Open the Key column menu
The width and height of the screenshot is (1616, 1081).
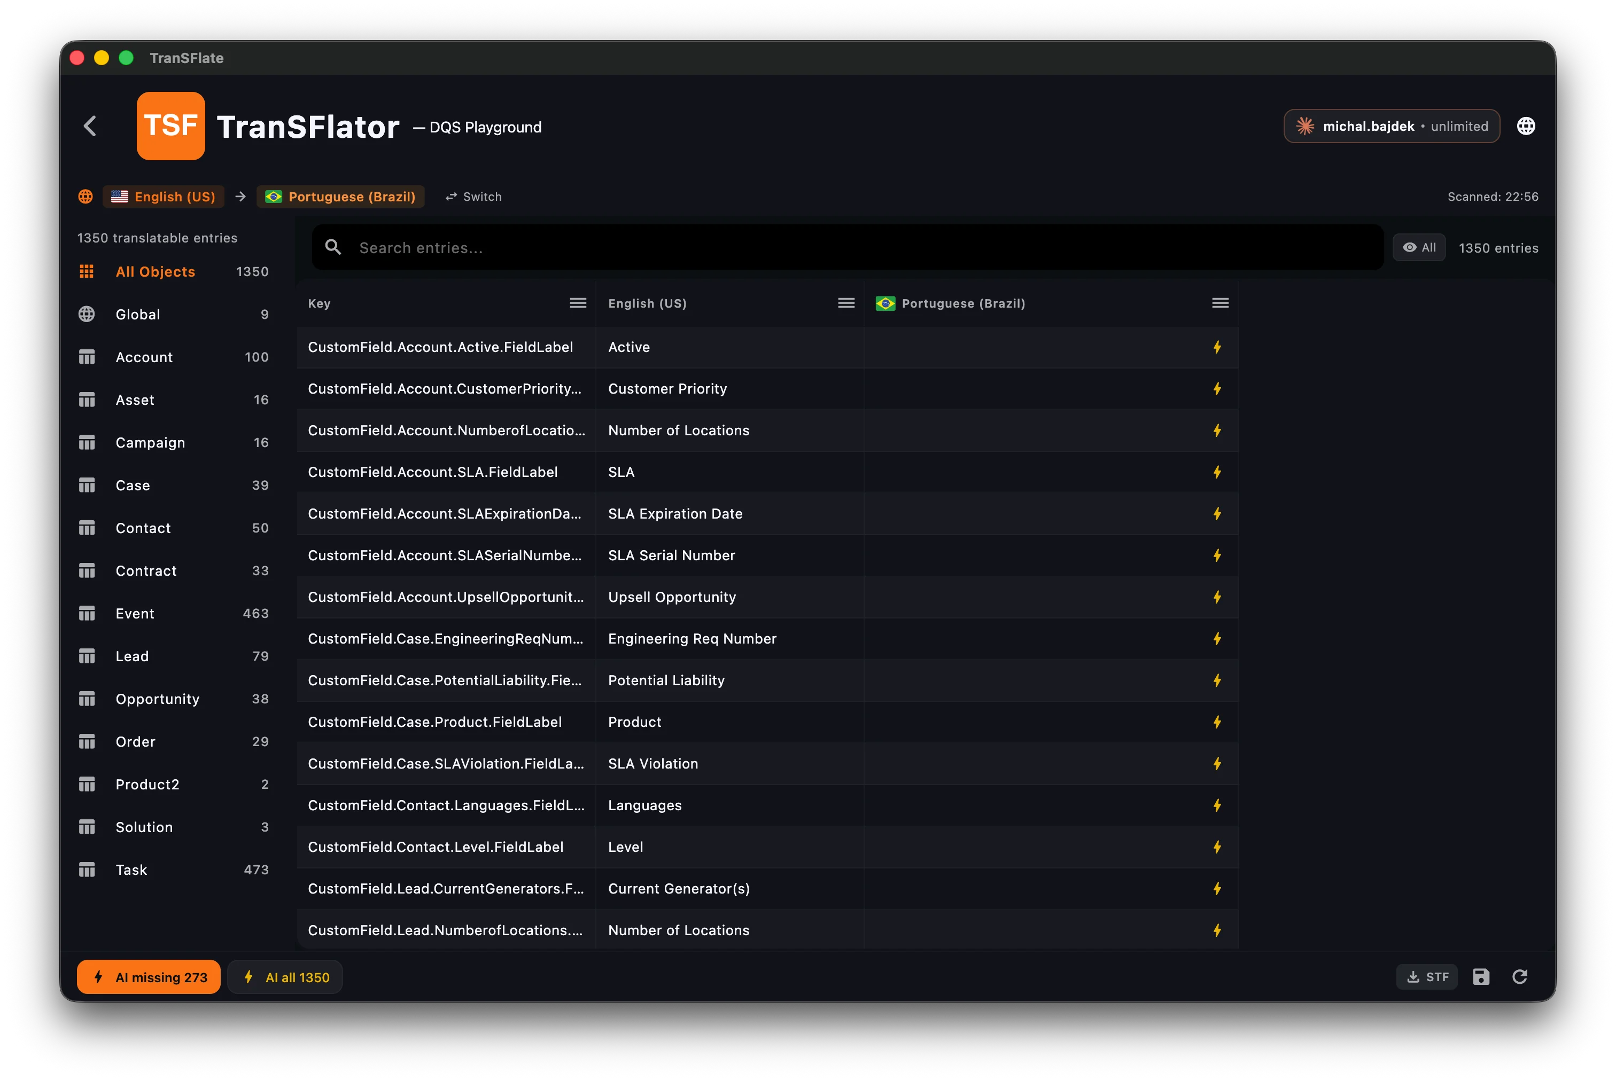(578, 303)
